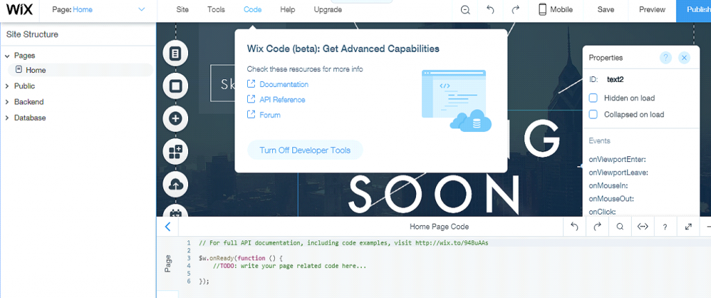Image resolution: width=711 pixels, height=298 pixels.
Task: Open the Documentation link
Action: pos(284,84)
